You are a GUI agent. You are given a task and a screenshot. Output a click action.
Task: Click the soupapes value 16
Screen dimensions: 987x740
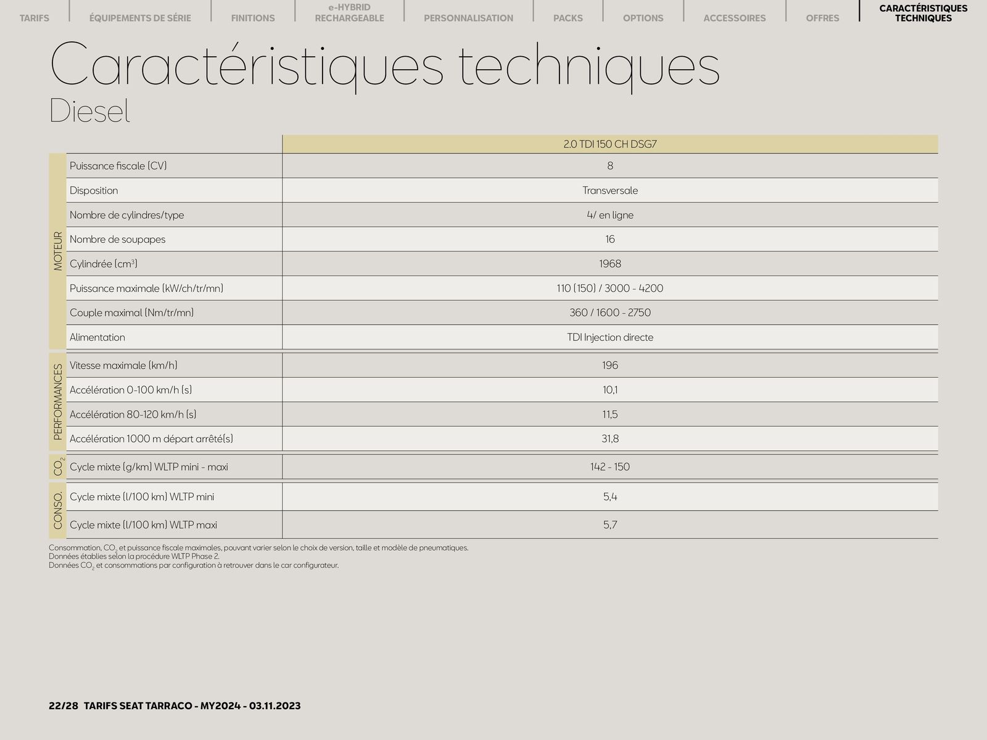pyautogui.click(x=610, y=239)
